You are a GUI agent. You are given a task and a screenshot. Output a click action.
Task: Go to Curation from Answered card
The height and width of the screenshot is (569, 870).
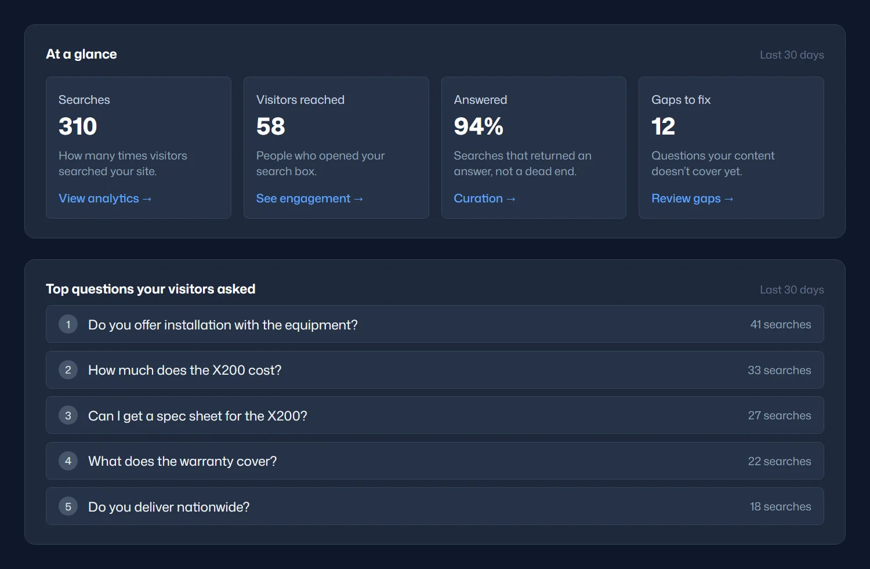pyautogui.click(x=484, y=198)
